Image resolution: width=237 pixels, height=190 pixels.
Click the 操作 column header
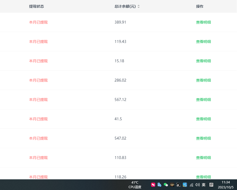200,6
